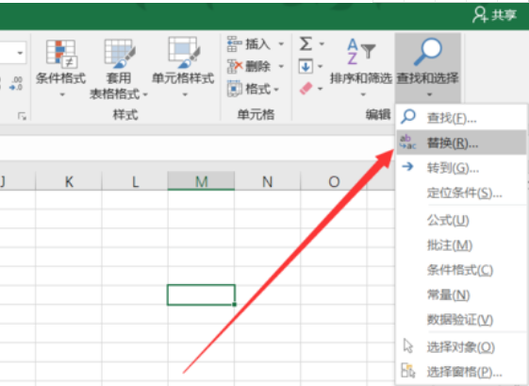The height and width of the screenshot is (386, 529).
Task: Select column O header
Action: (x=334, y=182)
